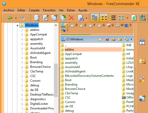The image size is (148, 113).
Task: Switch to drive D
Action: tap(74, 25)
